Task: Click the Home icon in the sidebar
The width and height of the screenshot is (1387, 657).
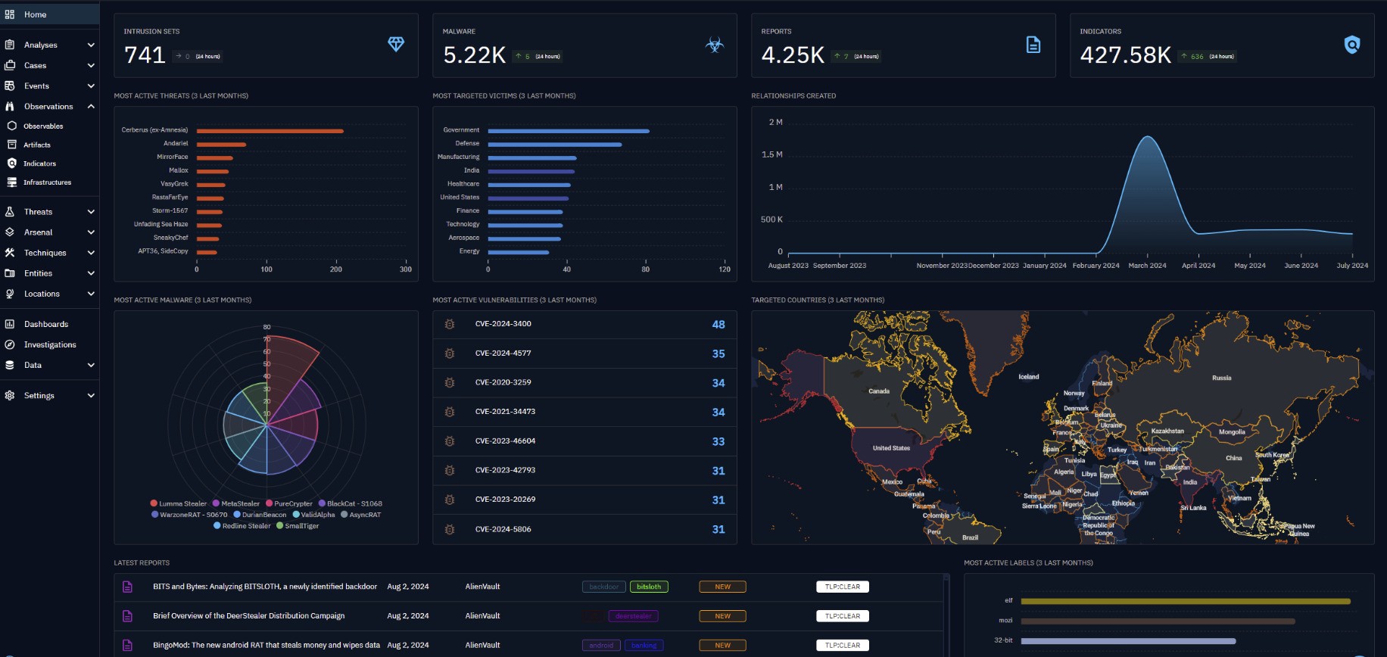Action: point(10,14)
